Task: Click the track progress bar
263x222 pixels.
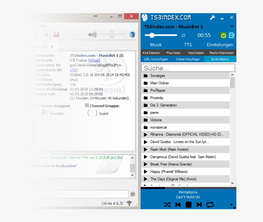Action: [189, 188]
